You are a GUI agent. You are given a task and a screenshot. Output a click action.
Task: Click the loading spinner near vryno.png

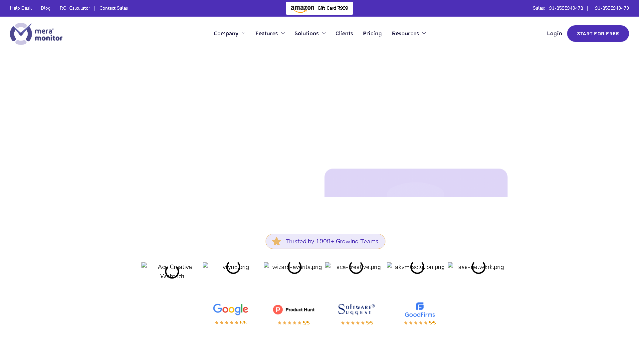coord(233,268)
